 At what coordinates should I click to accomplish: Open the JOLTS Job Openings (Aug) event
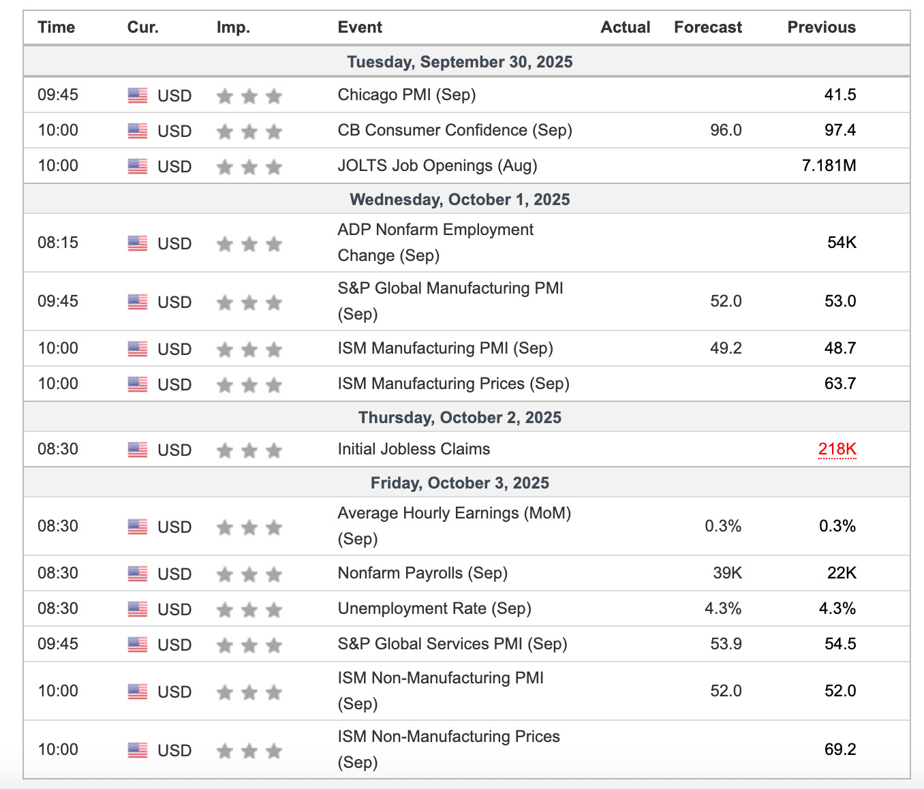(437, 166)
